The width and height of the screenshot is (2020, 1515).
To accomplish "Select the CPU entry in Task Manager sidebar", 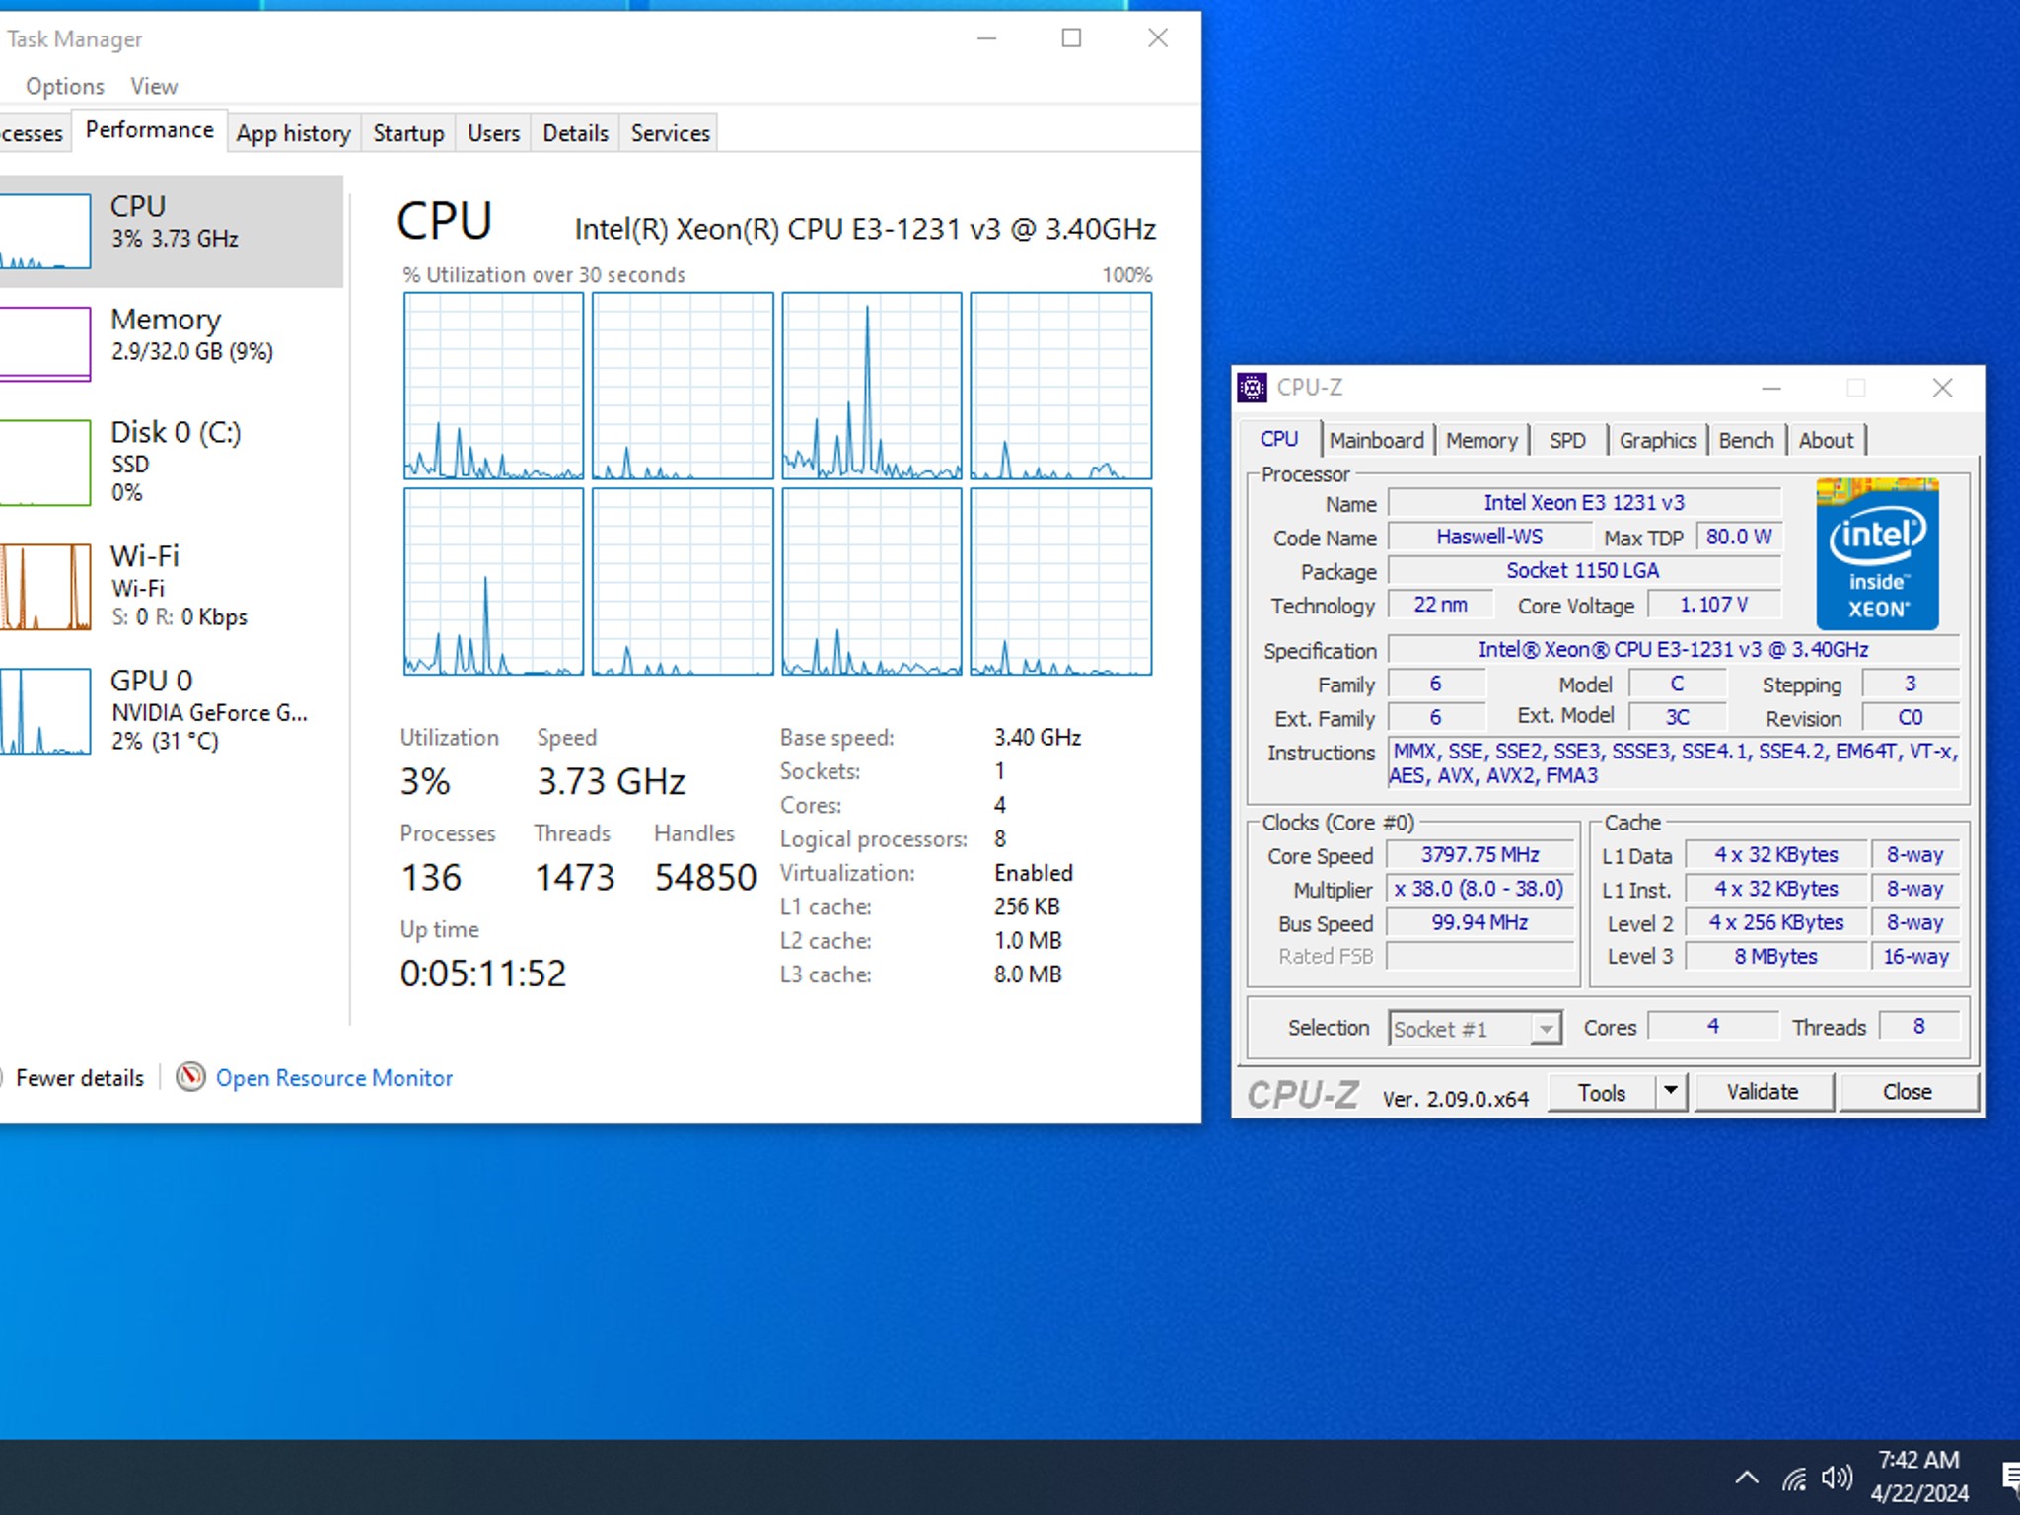I will coord(171,232).
